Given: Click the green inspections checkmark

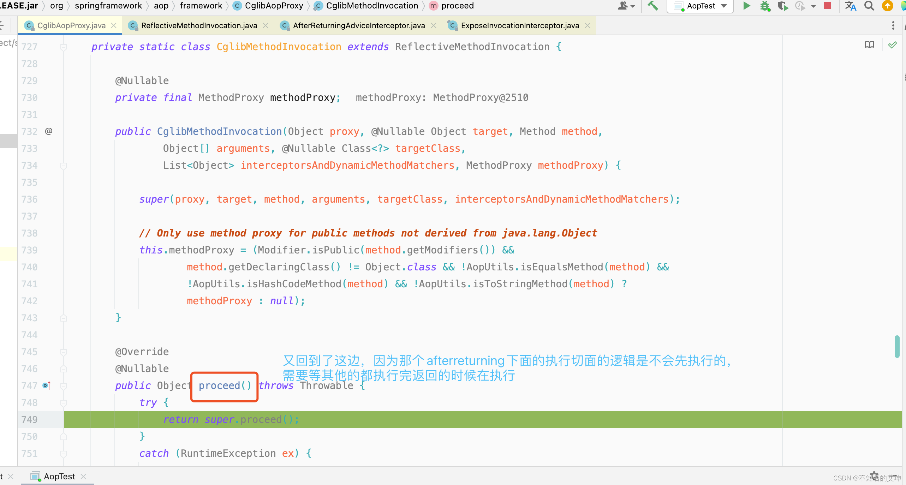Looking at the screenshot, I should click(x=892, y=45).
